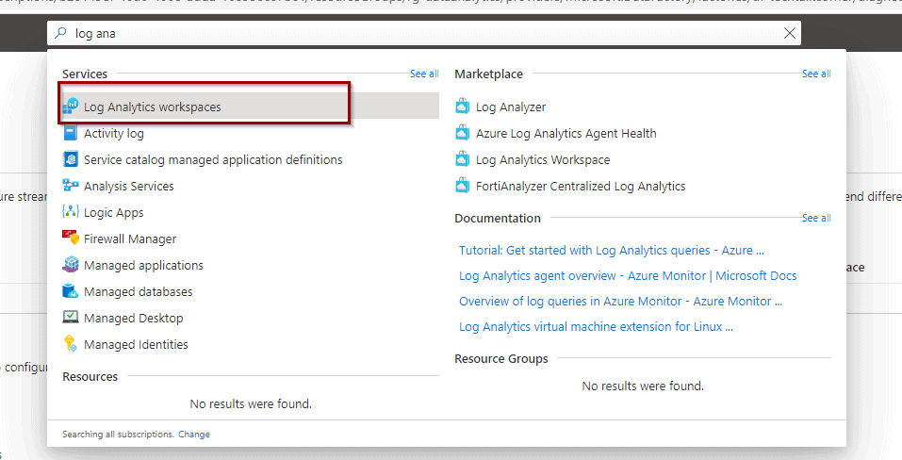Click the Activity log icon
This screenshot has height=460, width=902.
70,133
